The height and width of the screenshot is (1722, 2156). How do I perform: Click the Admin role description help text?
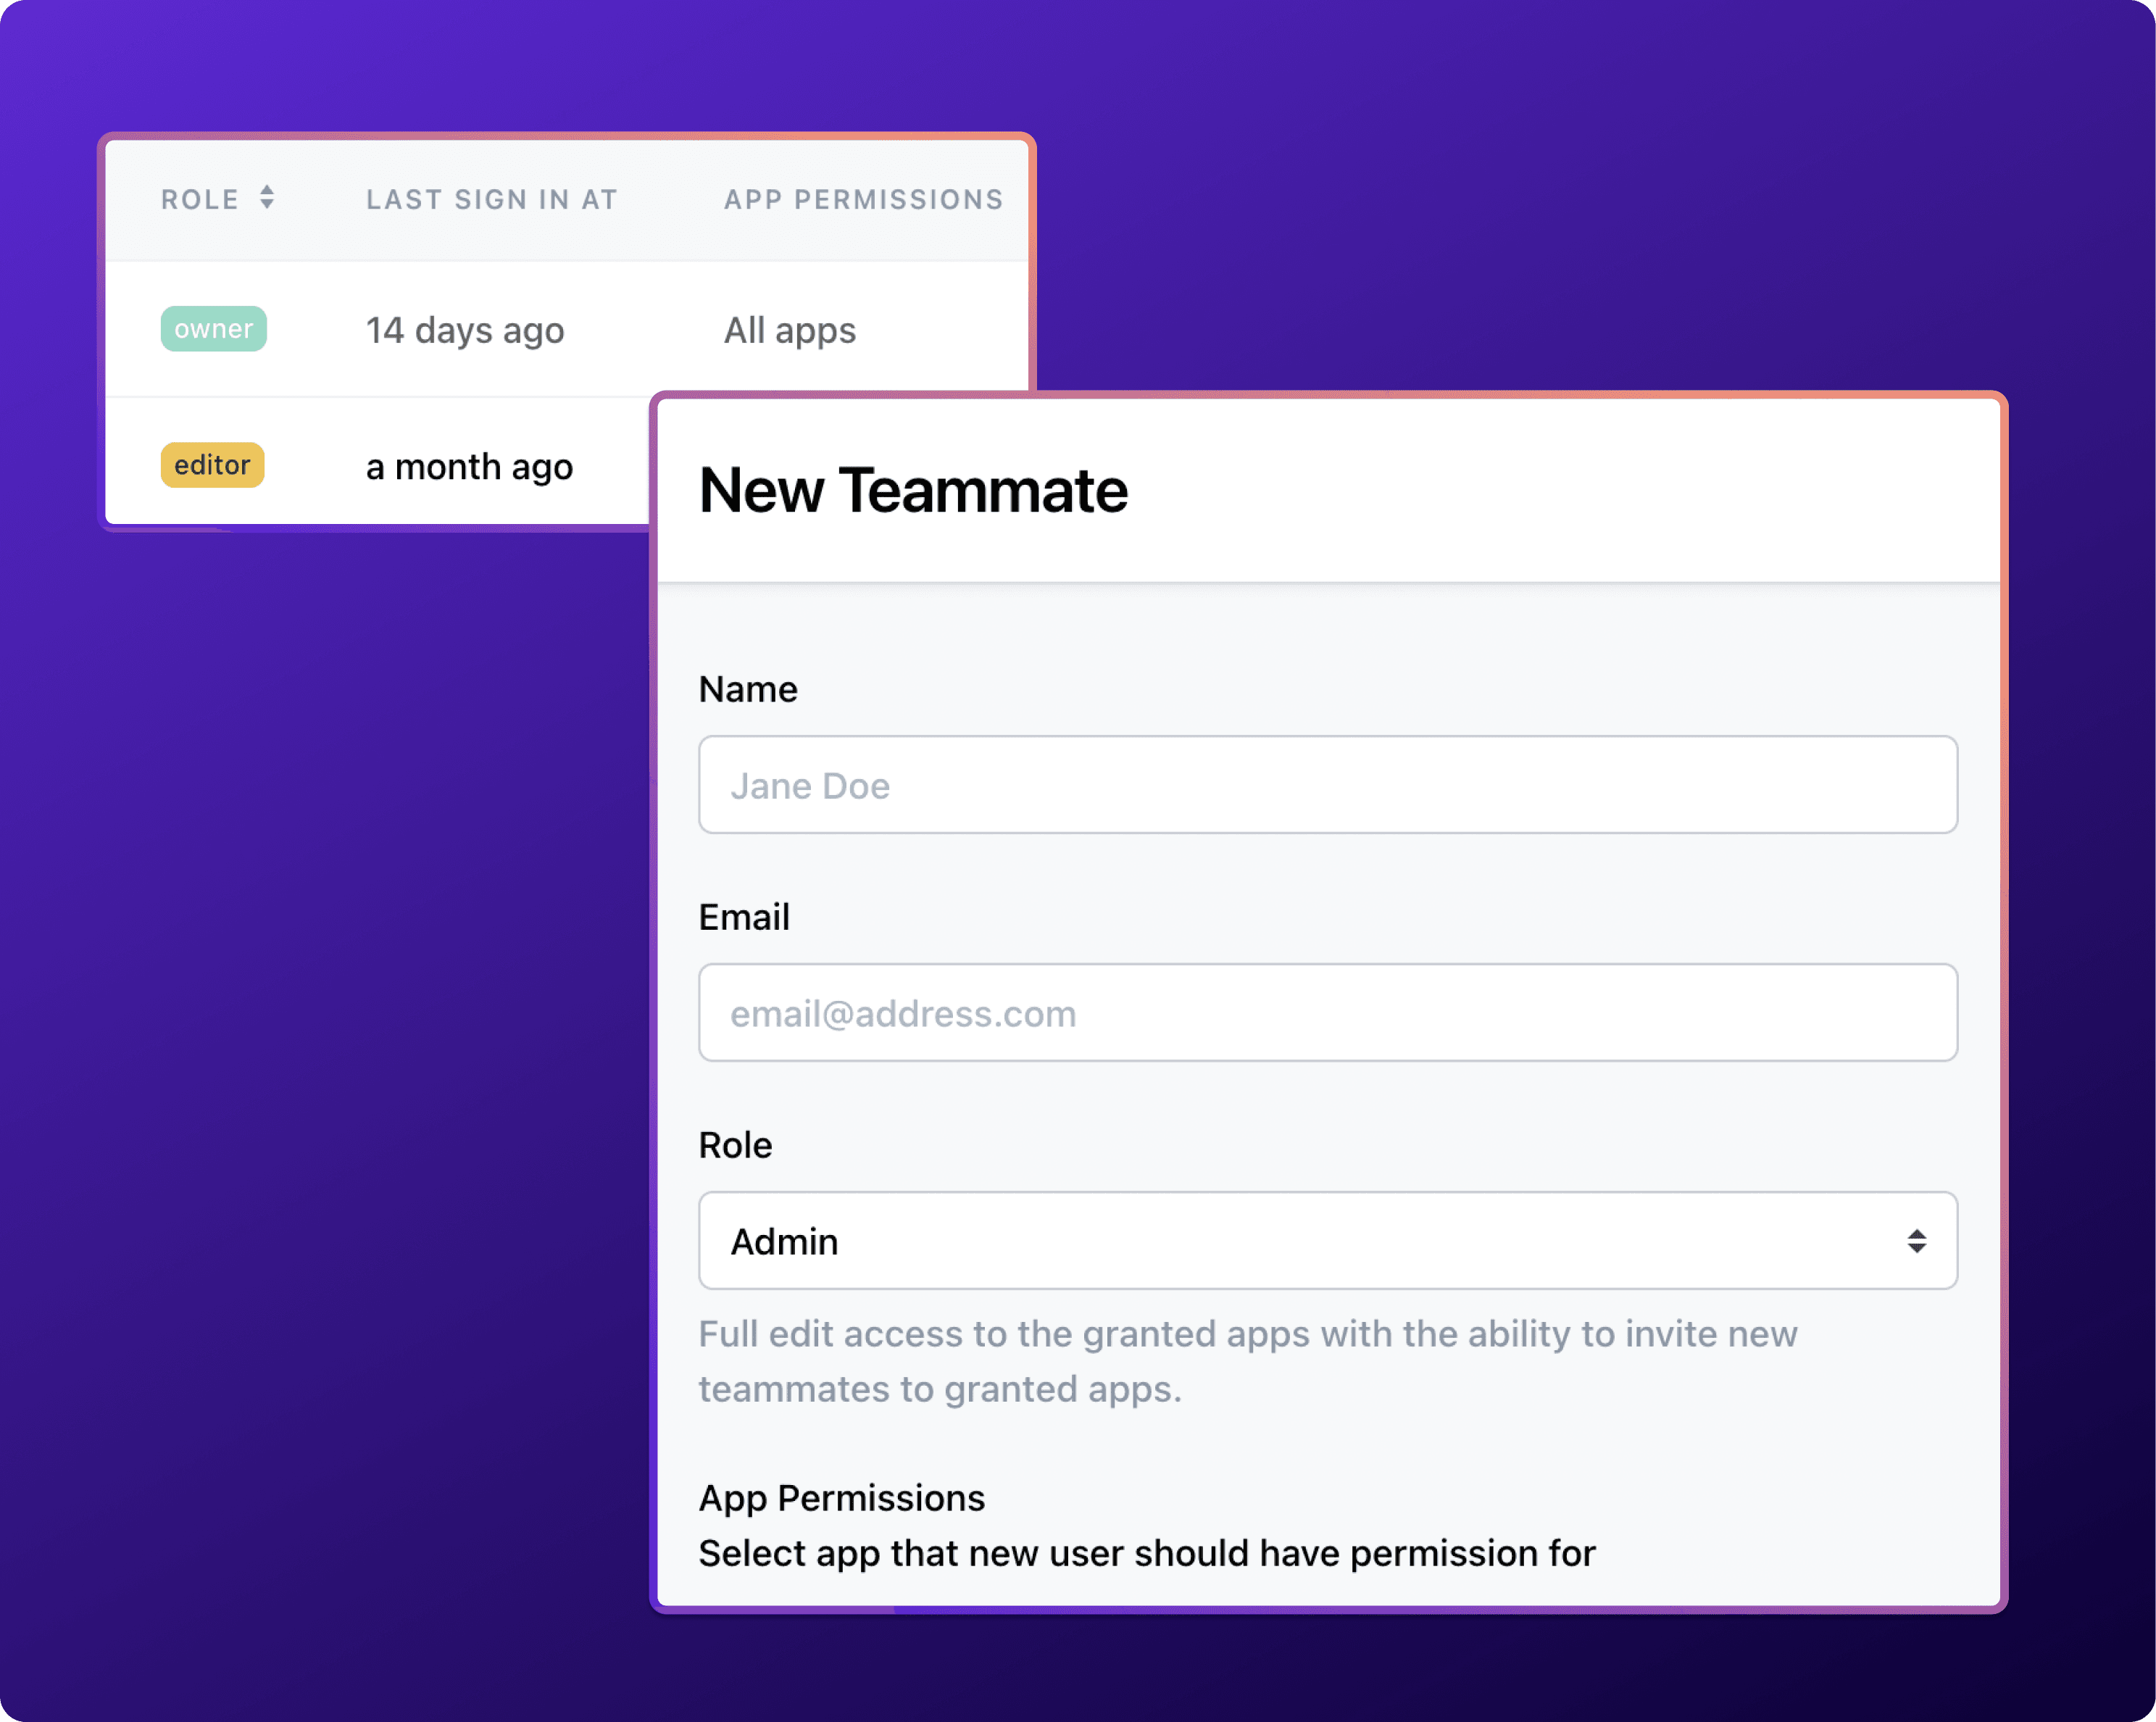pyautogui.click(x=1247, y=1361)
